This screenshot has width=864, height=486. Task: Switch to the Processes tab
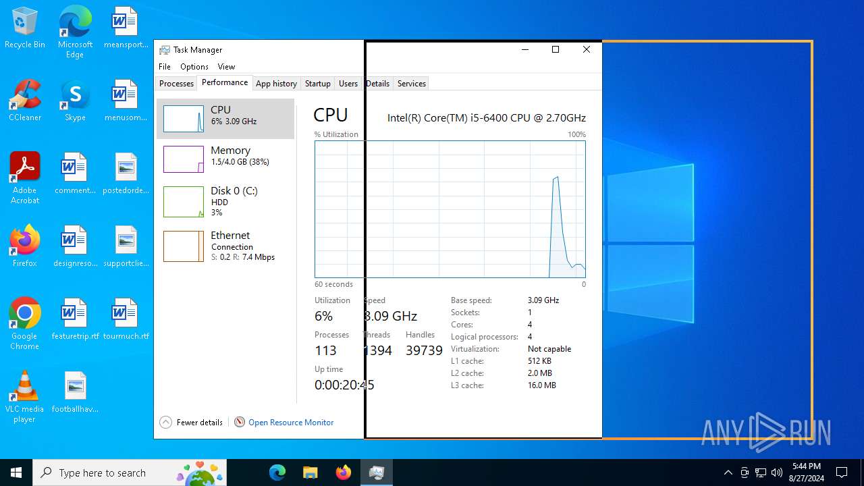(x=176, y=84)
